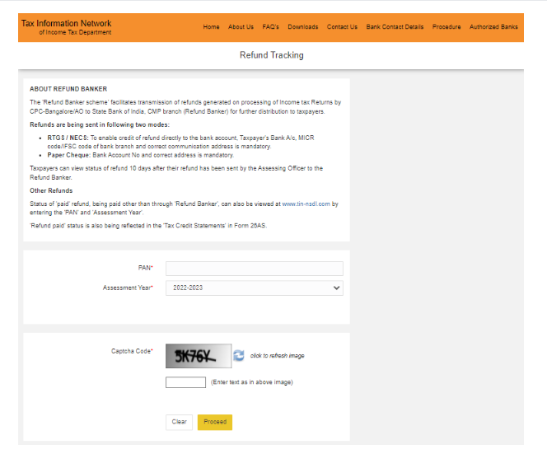Select the 'ABOUT REFUND BANKER' heading
Image resolution: width=547 pixels, height=454 pixels.
coord(68,89)
